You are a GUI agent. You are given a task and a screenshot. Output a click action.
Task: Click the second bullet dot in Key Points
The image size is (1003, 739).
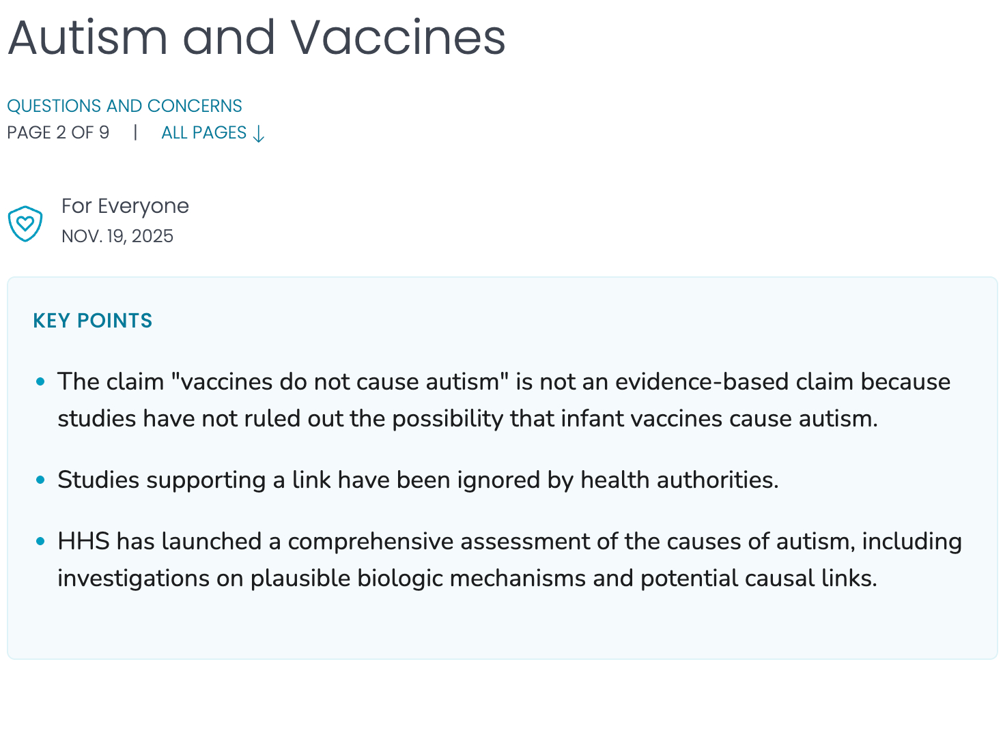click(40, 480)
